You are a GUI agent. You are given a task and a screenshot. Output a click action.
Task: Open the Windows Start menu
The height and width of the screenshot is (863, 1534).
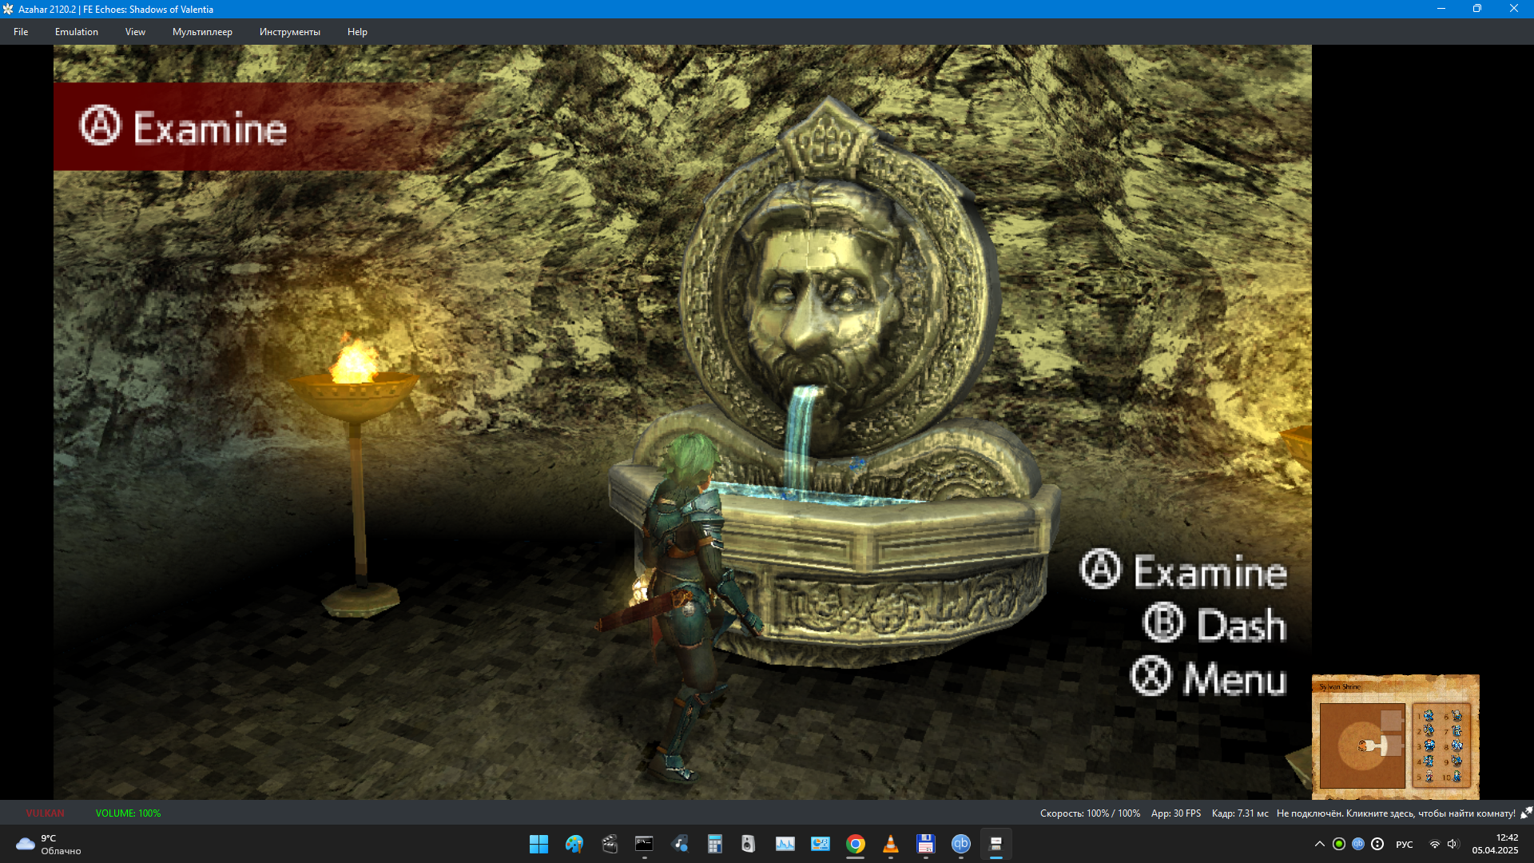538,844
